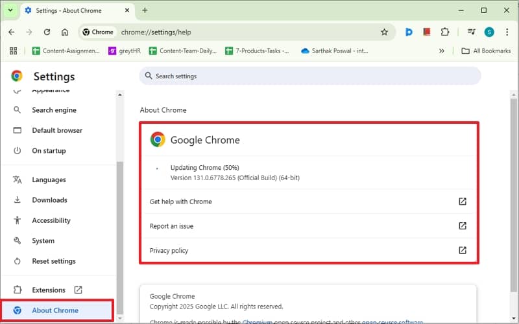Minimize the Chrome window

click(461, 10)
